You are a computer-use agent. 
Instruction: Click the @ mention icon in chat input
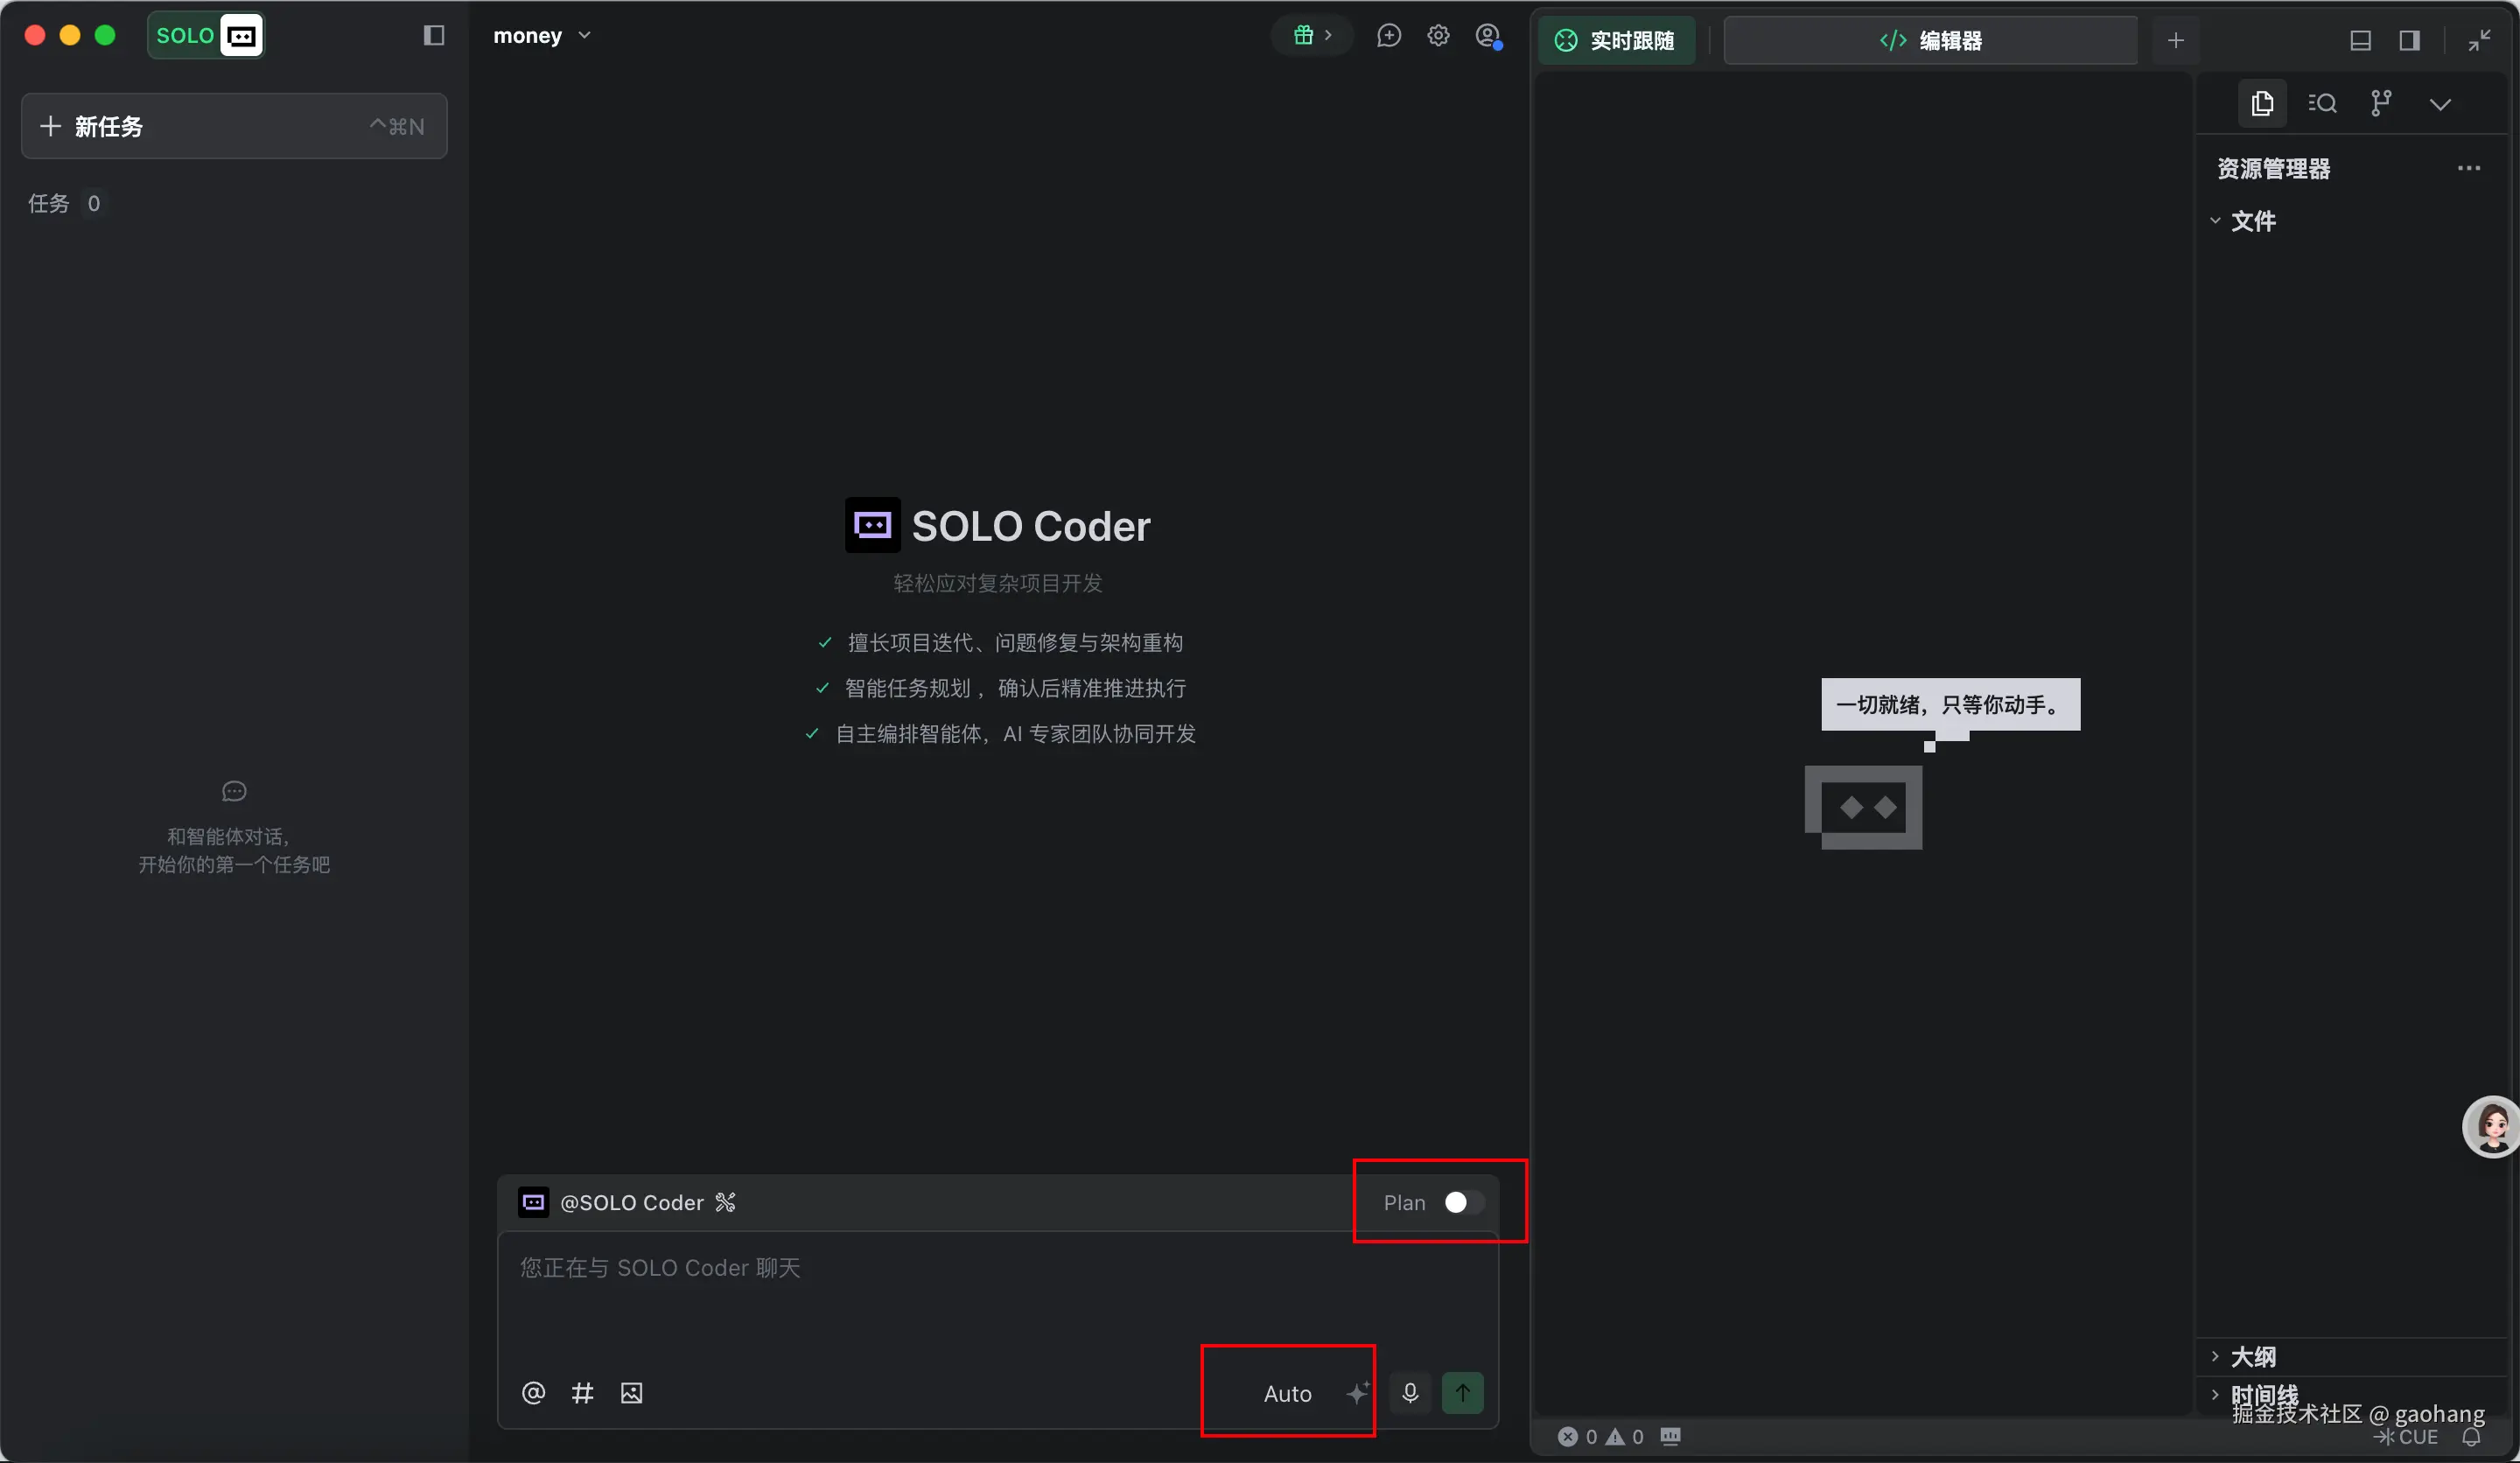pos(533,1392)
